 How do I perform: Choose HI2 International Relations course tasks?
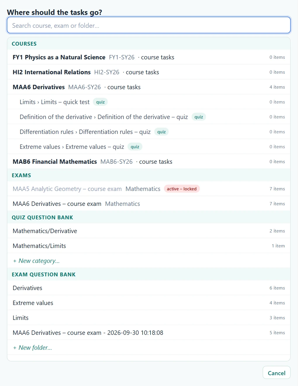149,72
